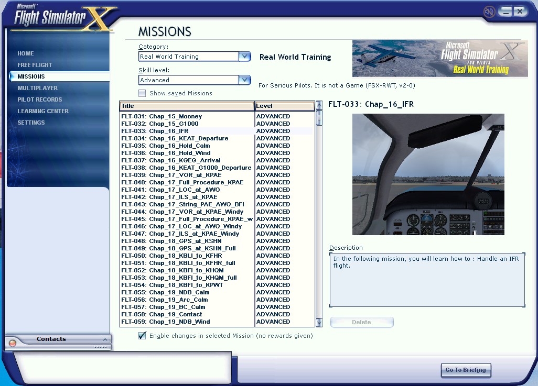538x386 pixels.
Task: Click the cockpit mission preview image
Action: click(428, 174)
